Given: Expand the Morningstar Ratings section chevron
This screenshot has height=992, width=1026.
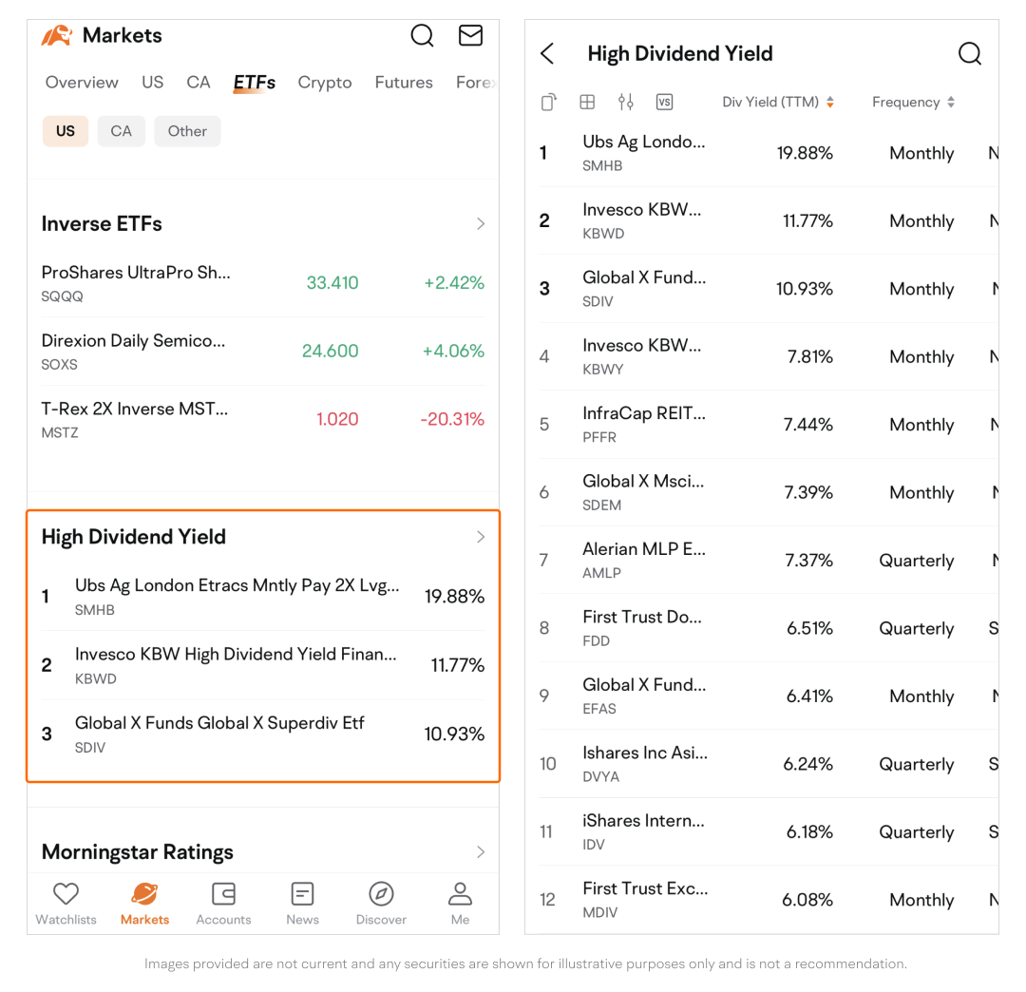Looking at the screenshot, I should pos(481,852).
